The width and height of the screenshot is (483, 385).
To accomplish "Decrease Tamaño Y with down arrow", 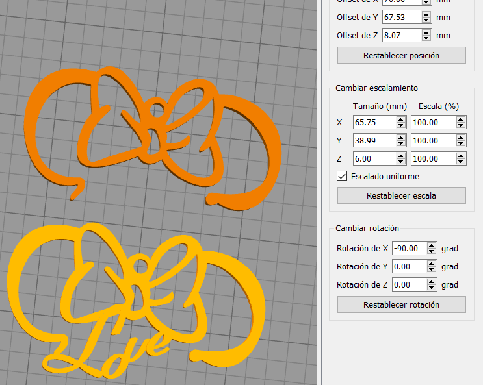I will (x=400, y=143).
